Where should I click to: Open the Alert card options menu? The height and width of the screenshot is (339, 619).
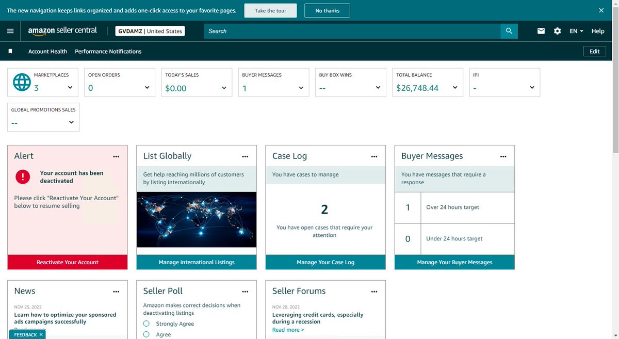coord(116,156)
